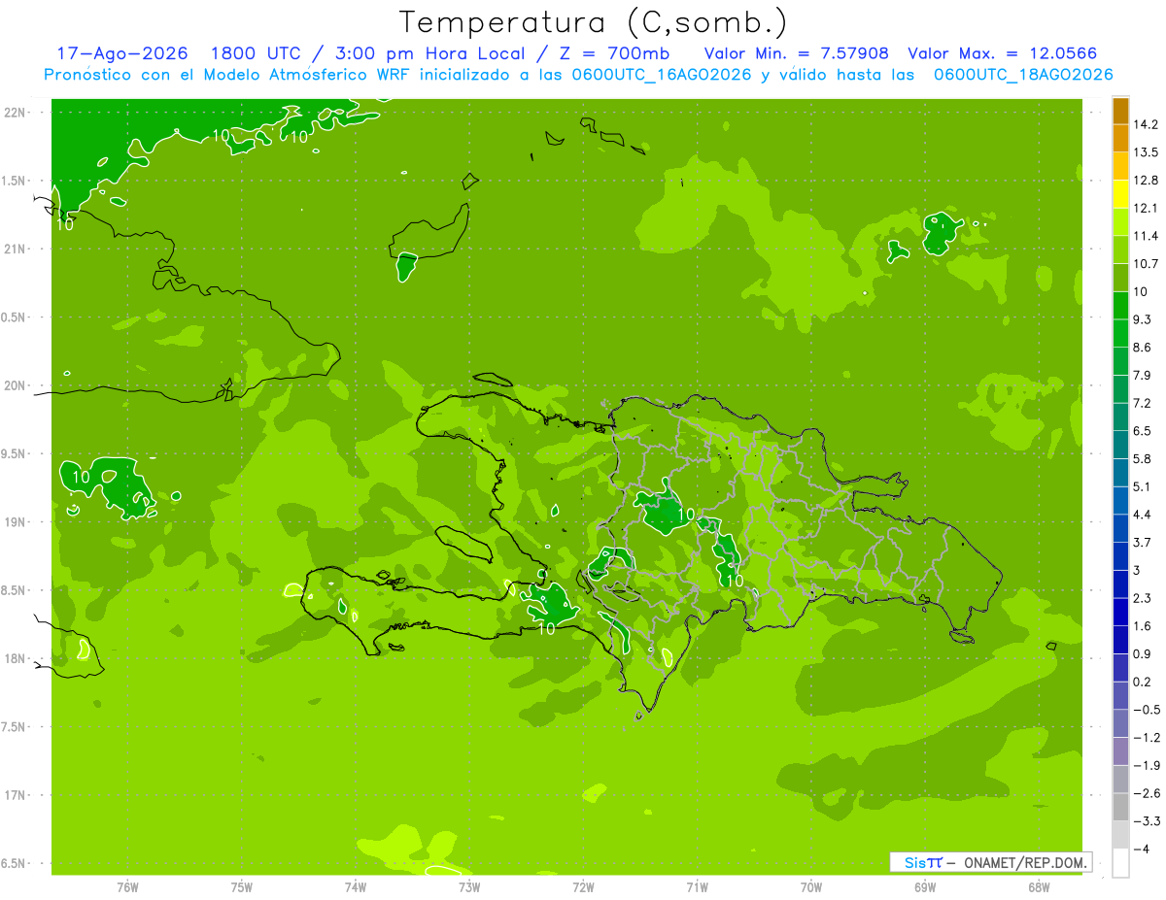Click the '-0.5' colorbar value
The width and height of the screenshot is (1166, 900).
point(1147,710)
